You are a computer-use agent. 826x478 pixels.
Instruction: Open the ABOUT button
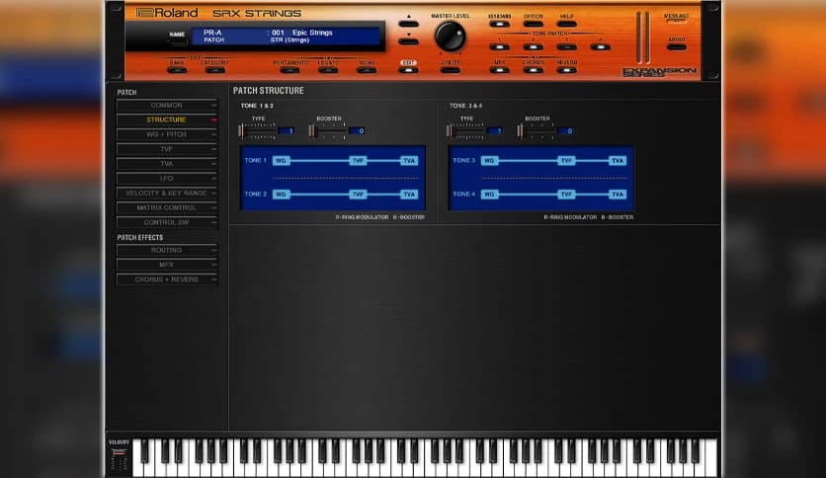(x=677, y=46)
